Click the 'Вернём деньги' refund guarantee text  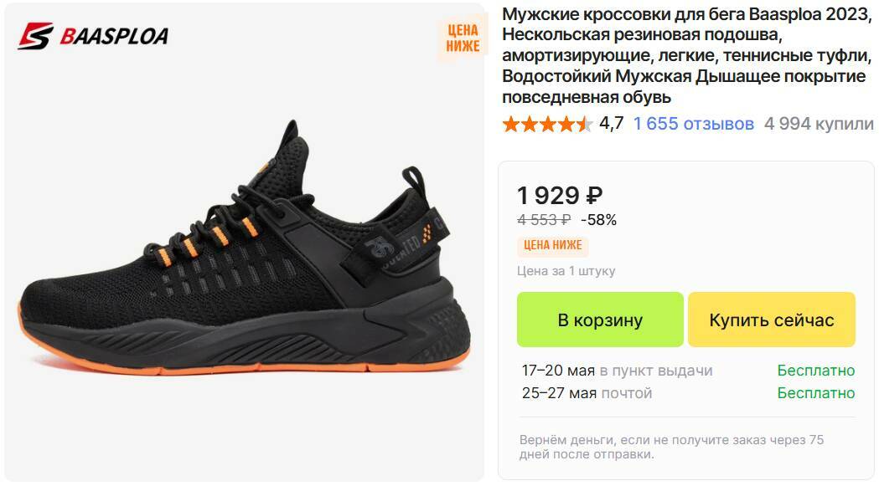point(671,447)
